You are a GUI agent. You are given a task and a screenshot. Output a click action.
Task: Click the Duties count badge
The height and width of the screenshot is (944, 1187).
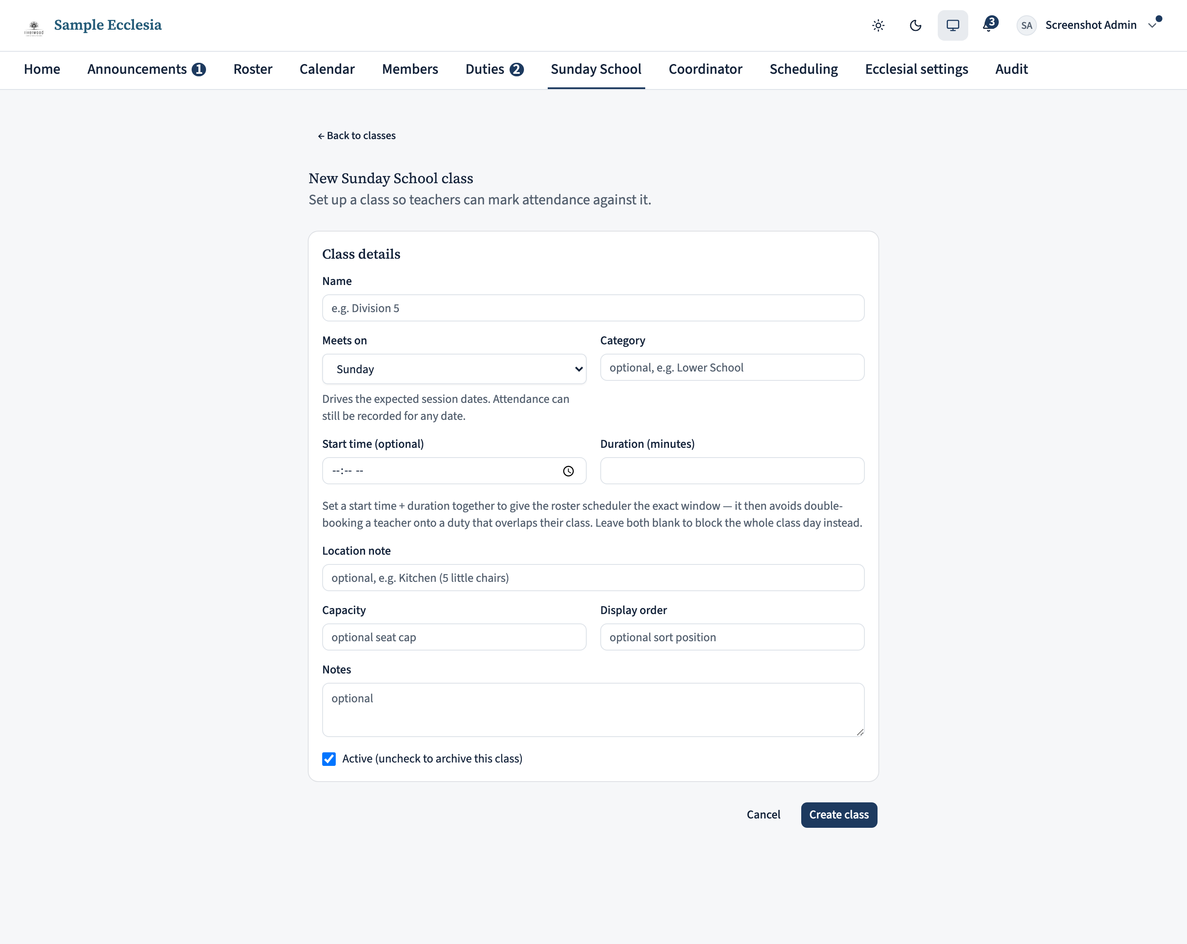tap(516, 70)
